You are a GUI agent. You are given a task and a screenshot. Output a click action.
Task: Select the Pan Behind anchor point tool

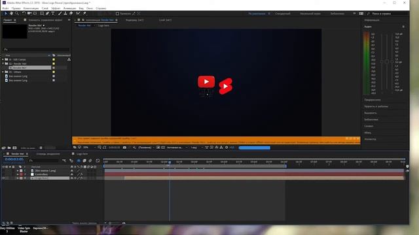point(35,13)
